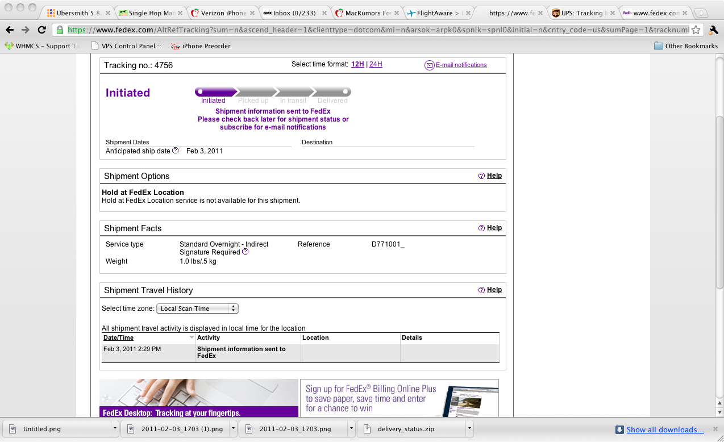Open the Local Scan Time zone dropdown
724x442 pixels.
(x=197, y=308)
